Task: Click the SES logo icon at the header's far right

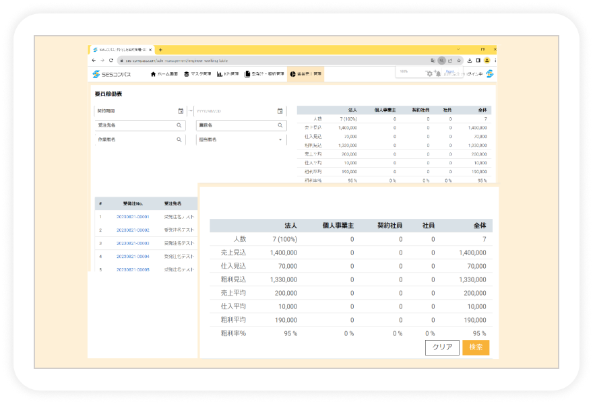Action: (x=490, y=73)
